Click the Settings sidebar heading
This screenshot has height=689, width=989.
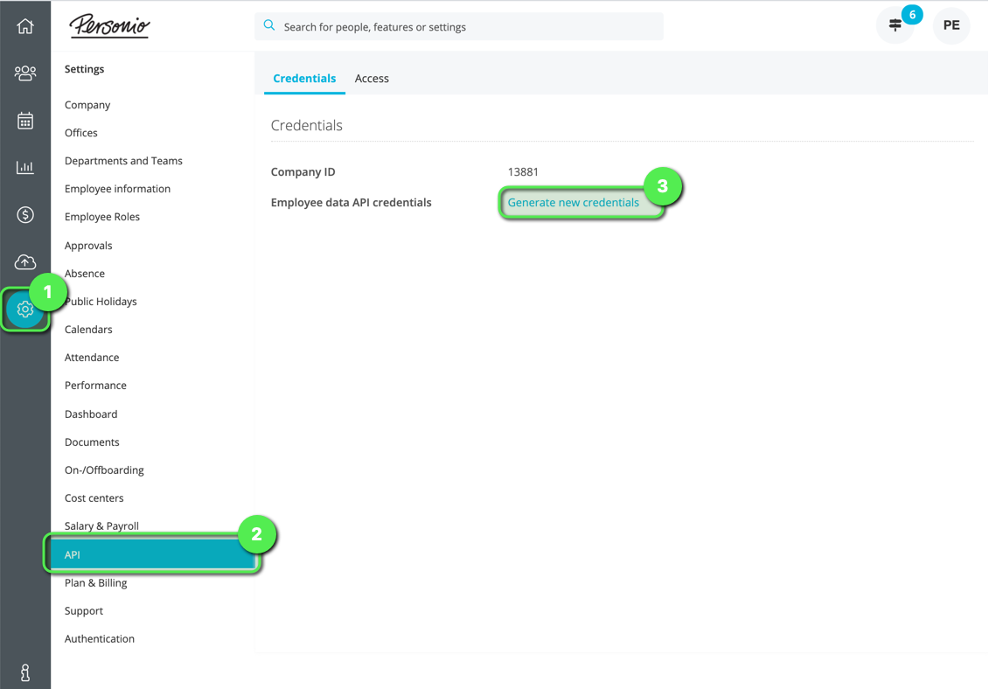[x=84, y=69]
